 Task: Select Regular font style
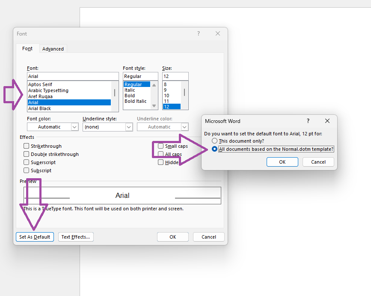click(137, 84)
